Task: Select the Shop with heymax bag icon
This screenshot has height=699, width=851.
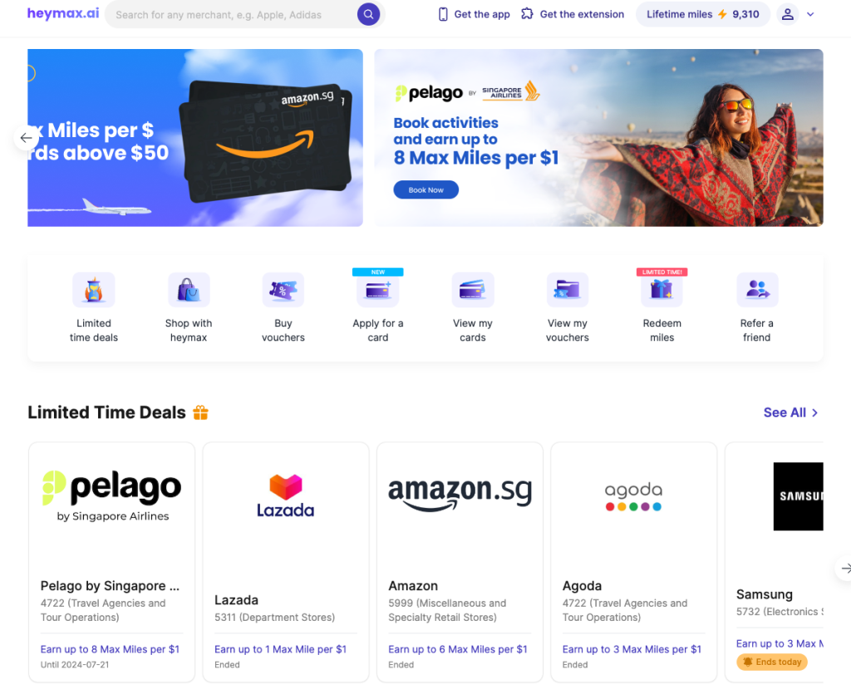Action: (x=189, y=290)
